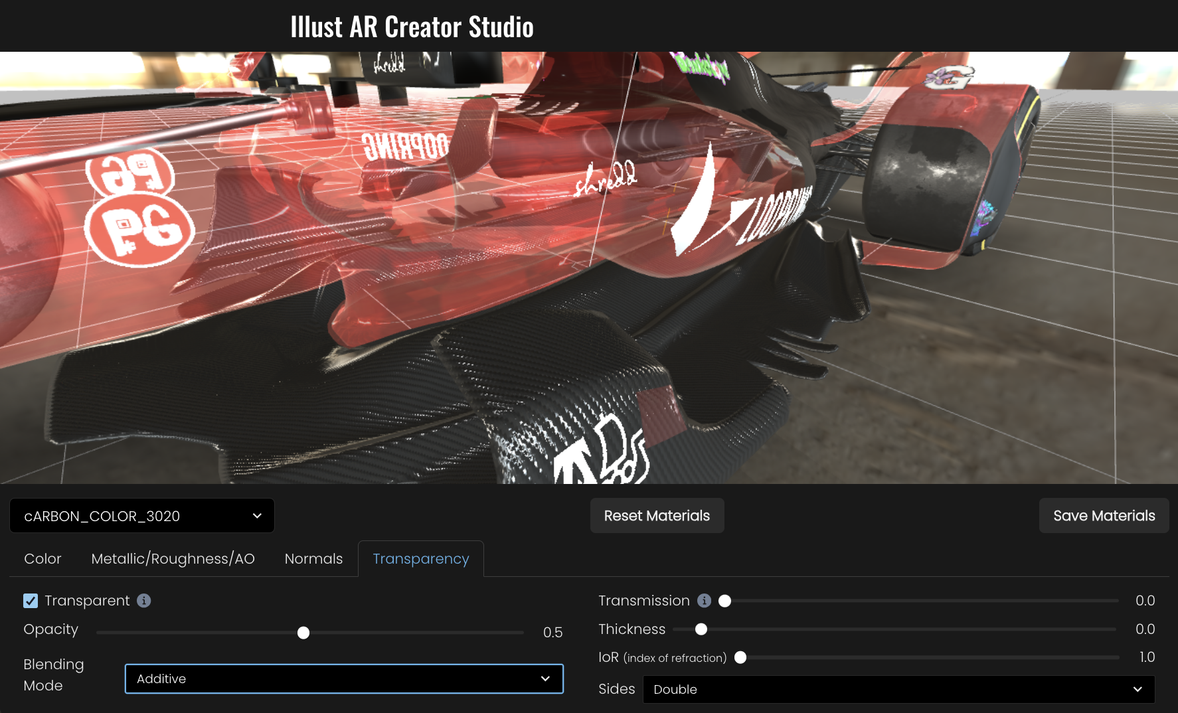The image size is (1178, 713).
Task: Click the Thickness slider handle
Action: [x=701, y=629]
